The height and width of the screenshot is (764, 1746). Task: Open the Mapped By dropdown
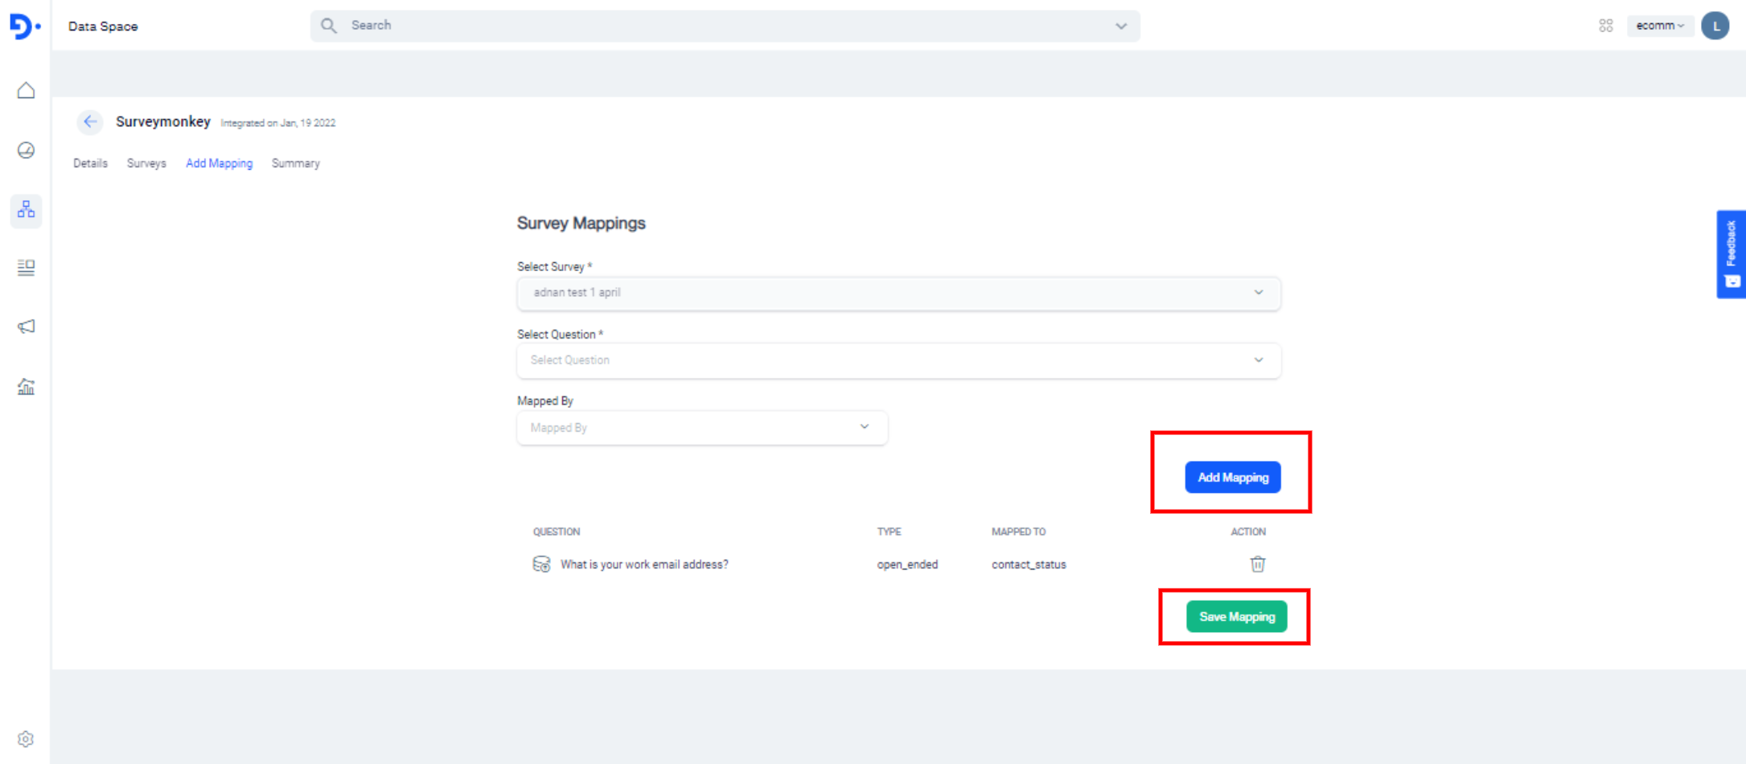point(701,428)
